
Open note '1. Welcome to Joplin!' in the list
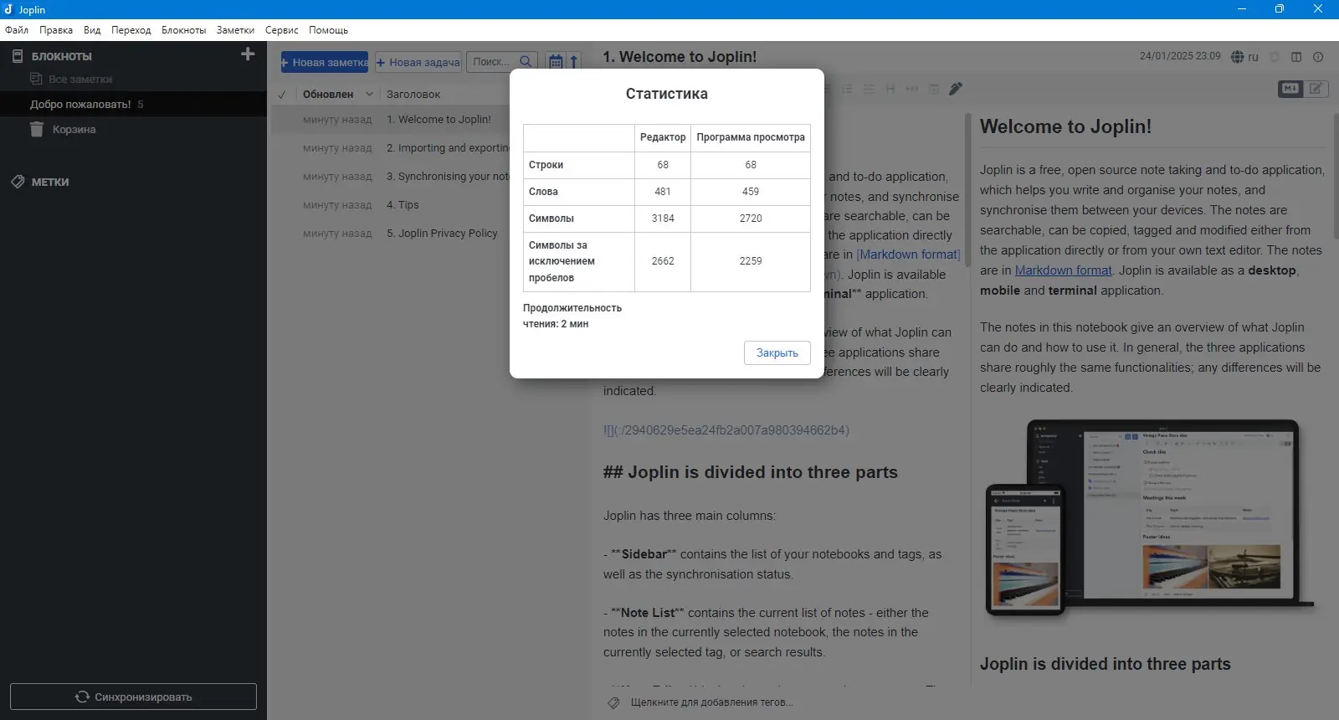coord(439,120)
